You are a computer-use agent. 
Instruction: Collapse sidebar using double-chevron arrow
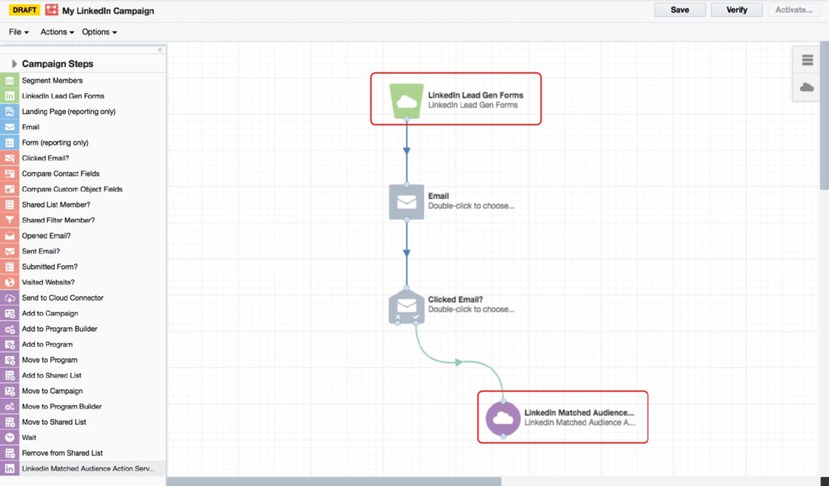(x=159, y=50)
